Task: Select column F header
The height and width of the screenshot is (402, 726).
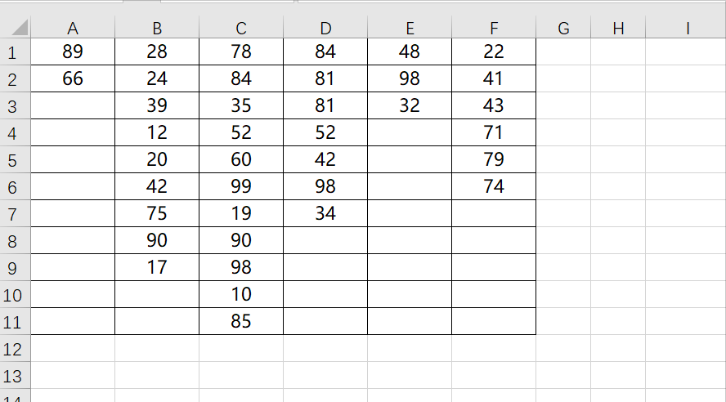Action: click(x=494, y=28)
